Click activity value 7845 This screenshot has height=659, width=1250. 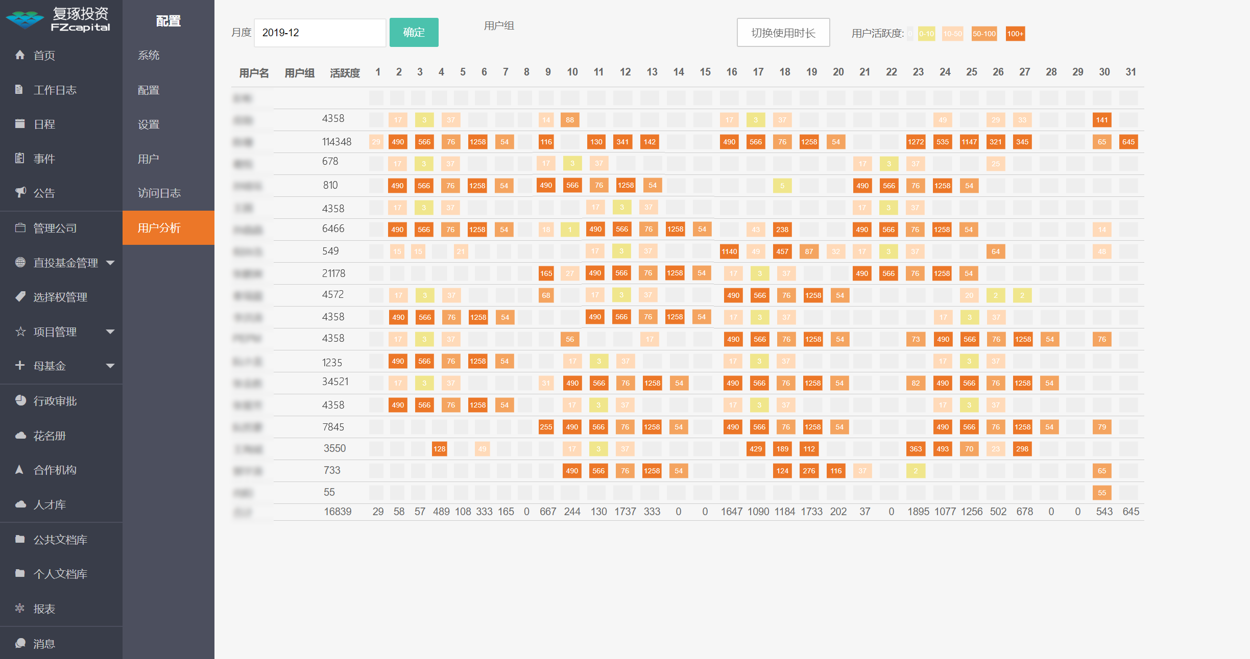[333, 427]
